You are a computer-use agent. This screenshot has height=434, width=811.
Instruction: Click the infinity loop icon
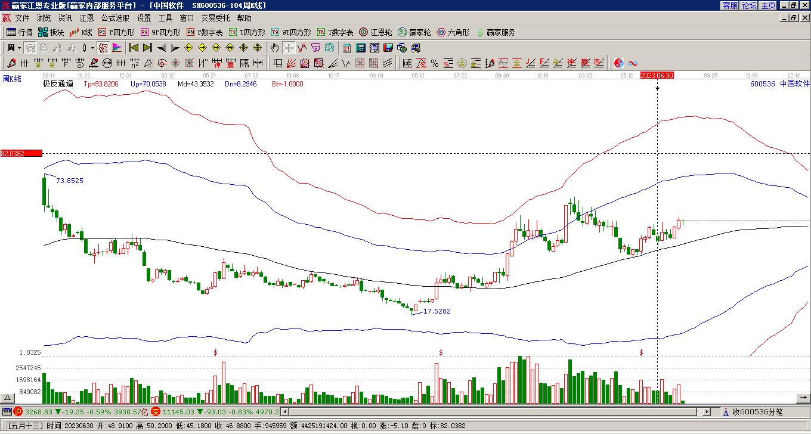click(633, 63)
